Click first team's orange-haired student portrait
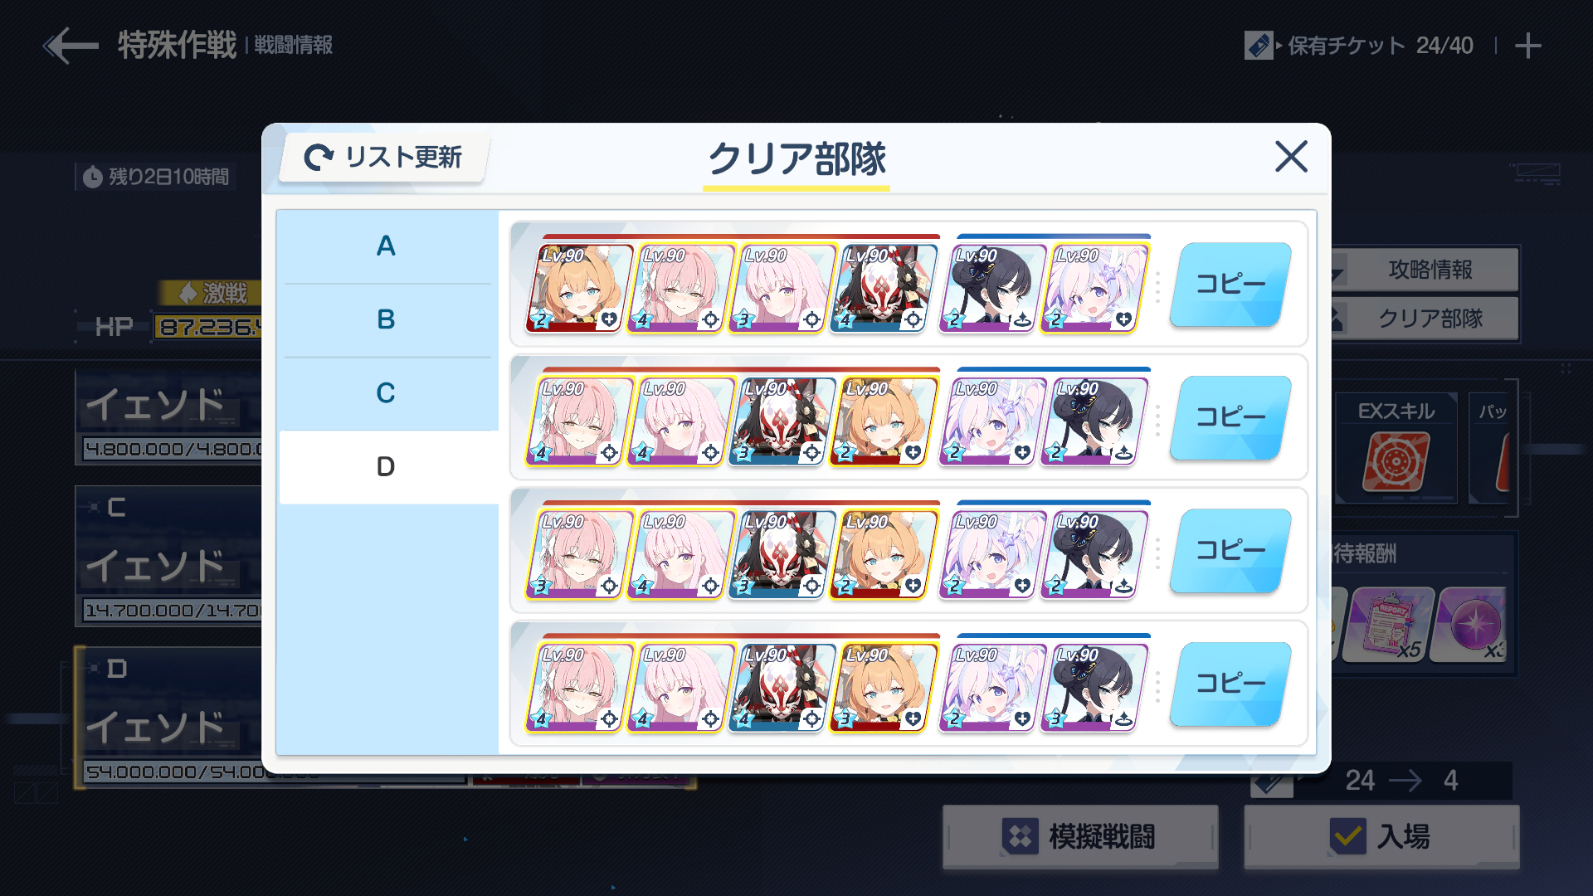1593x896 pixels. click(x=577, y=288)
